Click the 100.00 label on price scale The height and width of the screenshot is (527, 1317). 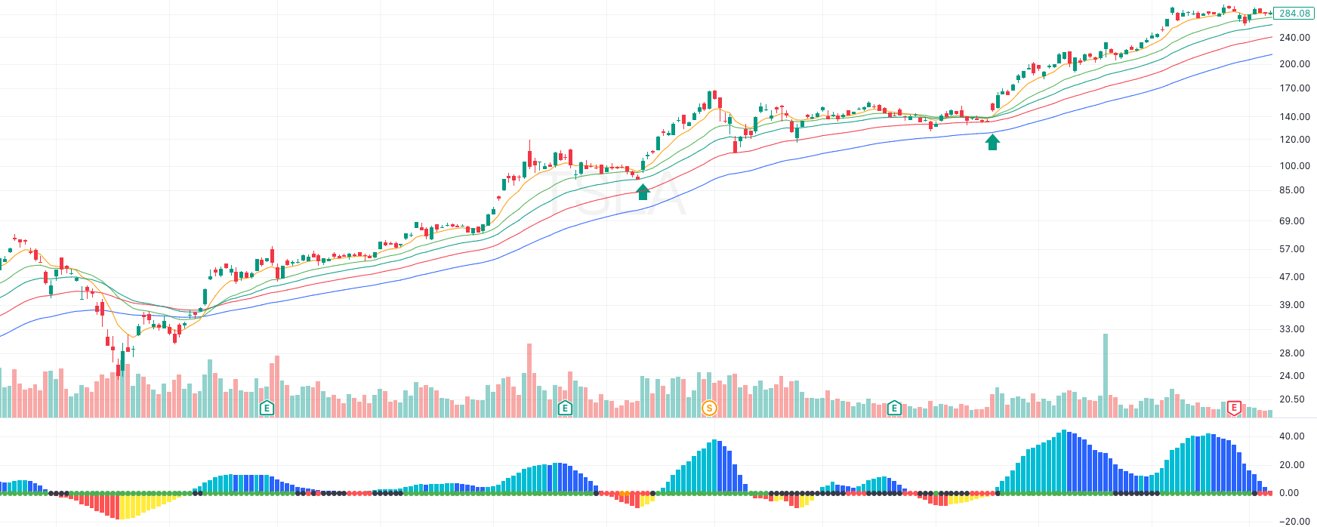pos(1294,166)
